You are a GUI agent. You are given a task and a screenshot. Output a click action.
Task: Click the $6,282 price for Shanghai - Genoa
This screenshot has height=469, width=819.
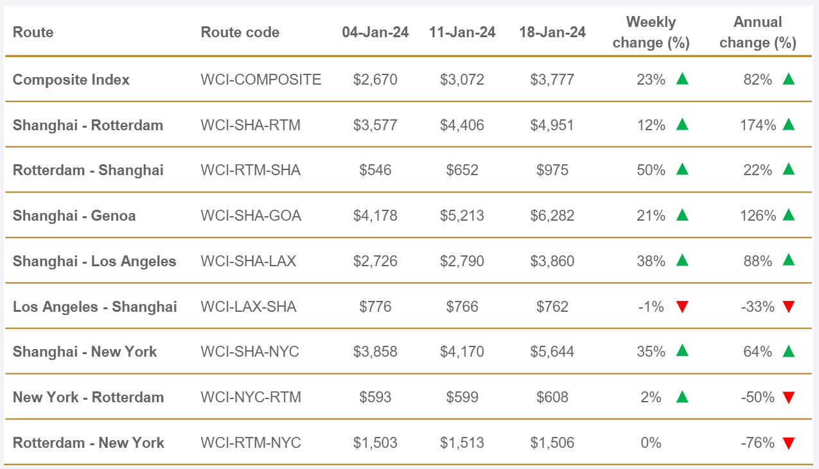tap(552, 216)
